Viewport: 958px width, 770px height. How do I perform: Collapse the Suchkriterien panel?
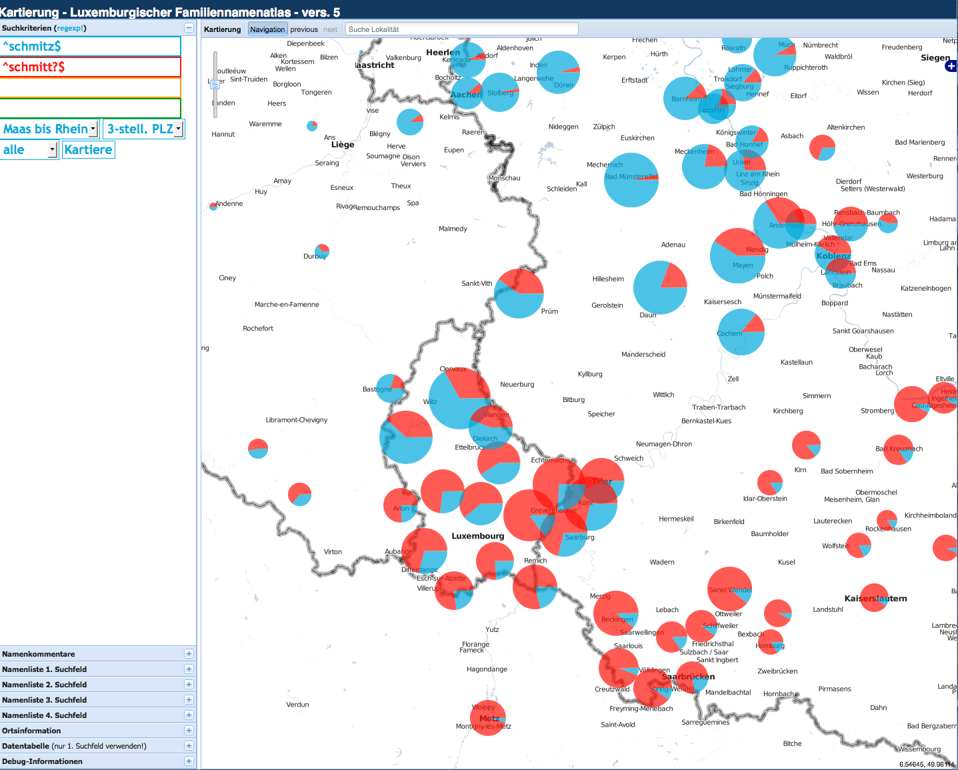[189, 28]
